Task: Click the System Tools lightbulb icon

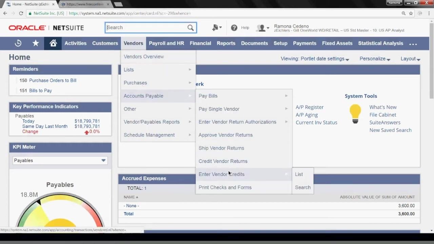Action: (x=355, y=114)
